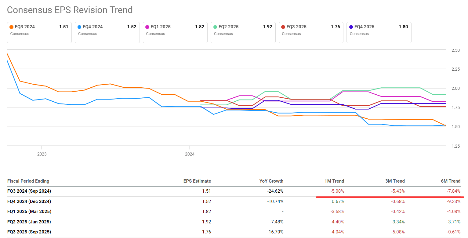Image resolution: width=468 pixels, height=238 pixels.
Task: Click the red FQ3 2025 color dot
Action: coord(283,27)
